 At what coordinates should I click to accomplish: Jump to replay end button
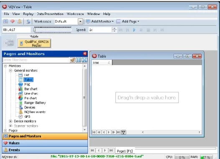tap(162, 30)
